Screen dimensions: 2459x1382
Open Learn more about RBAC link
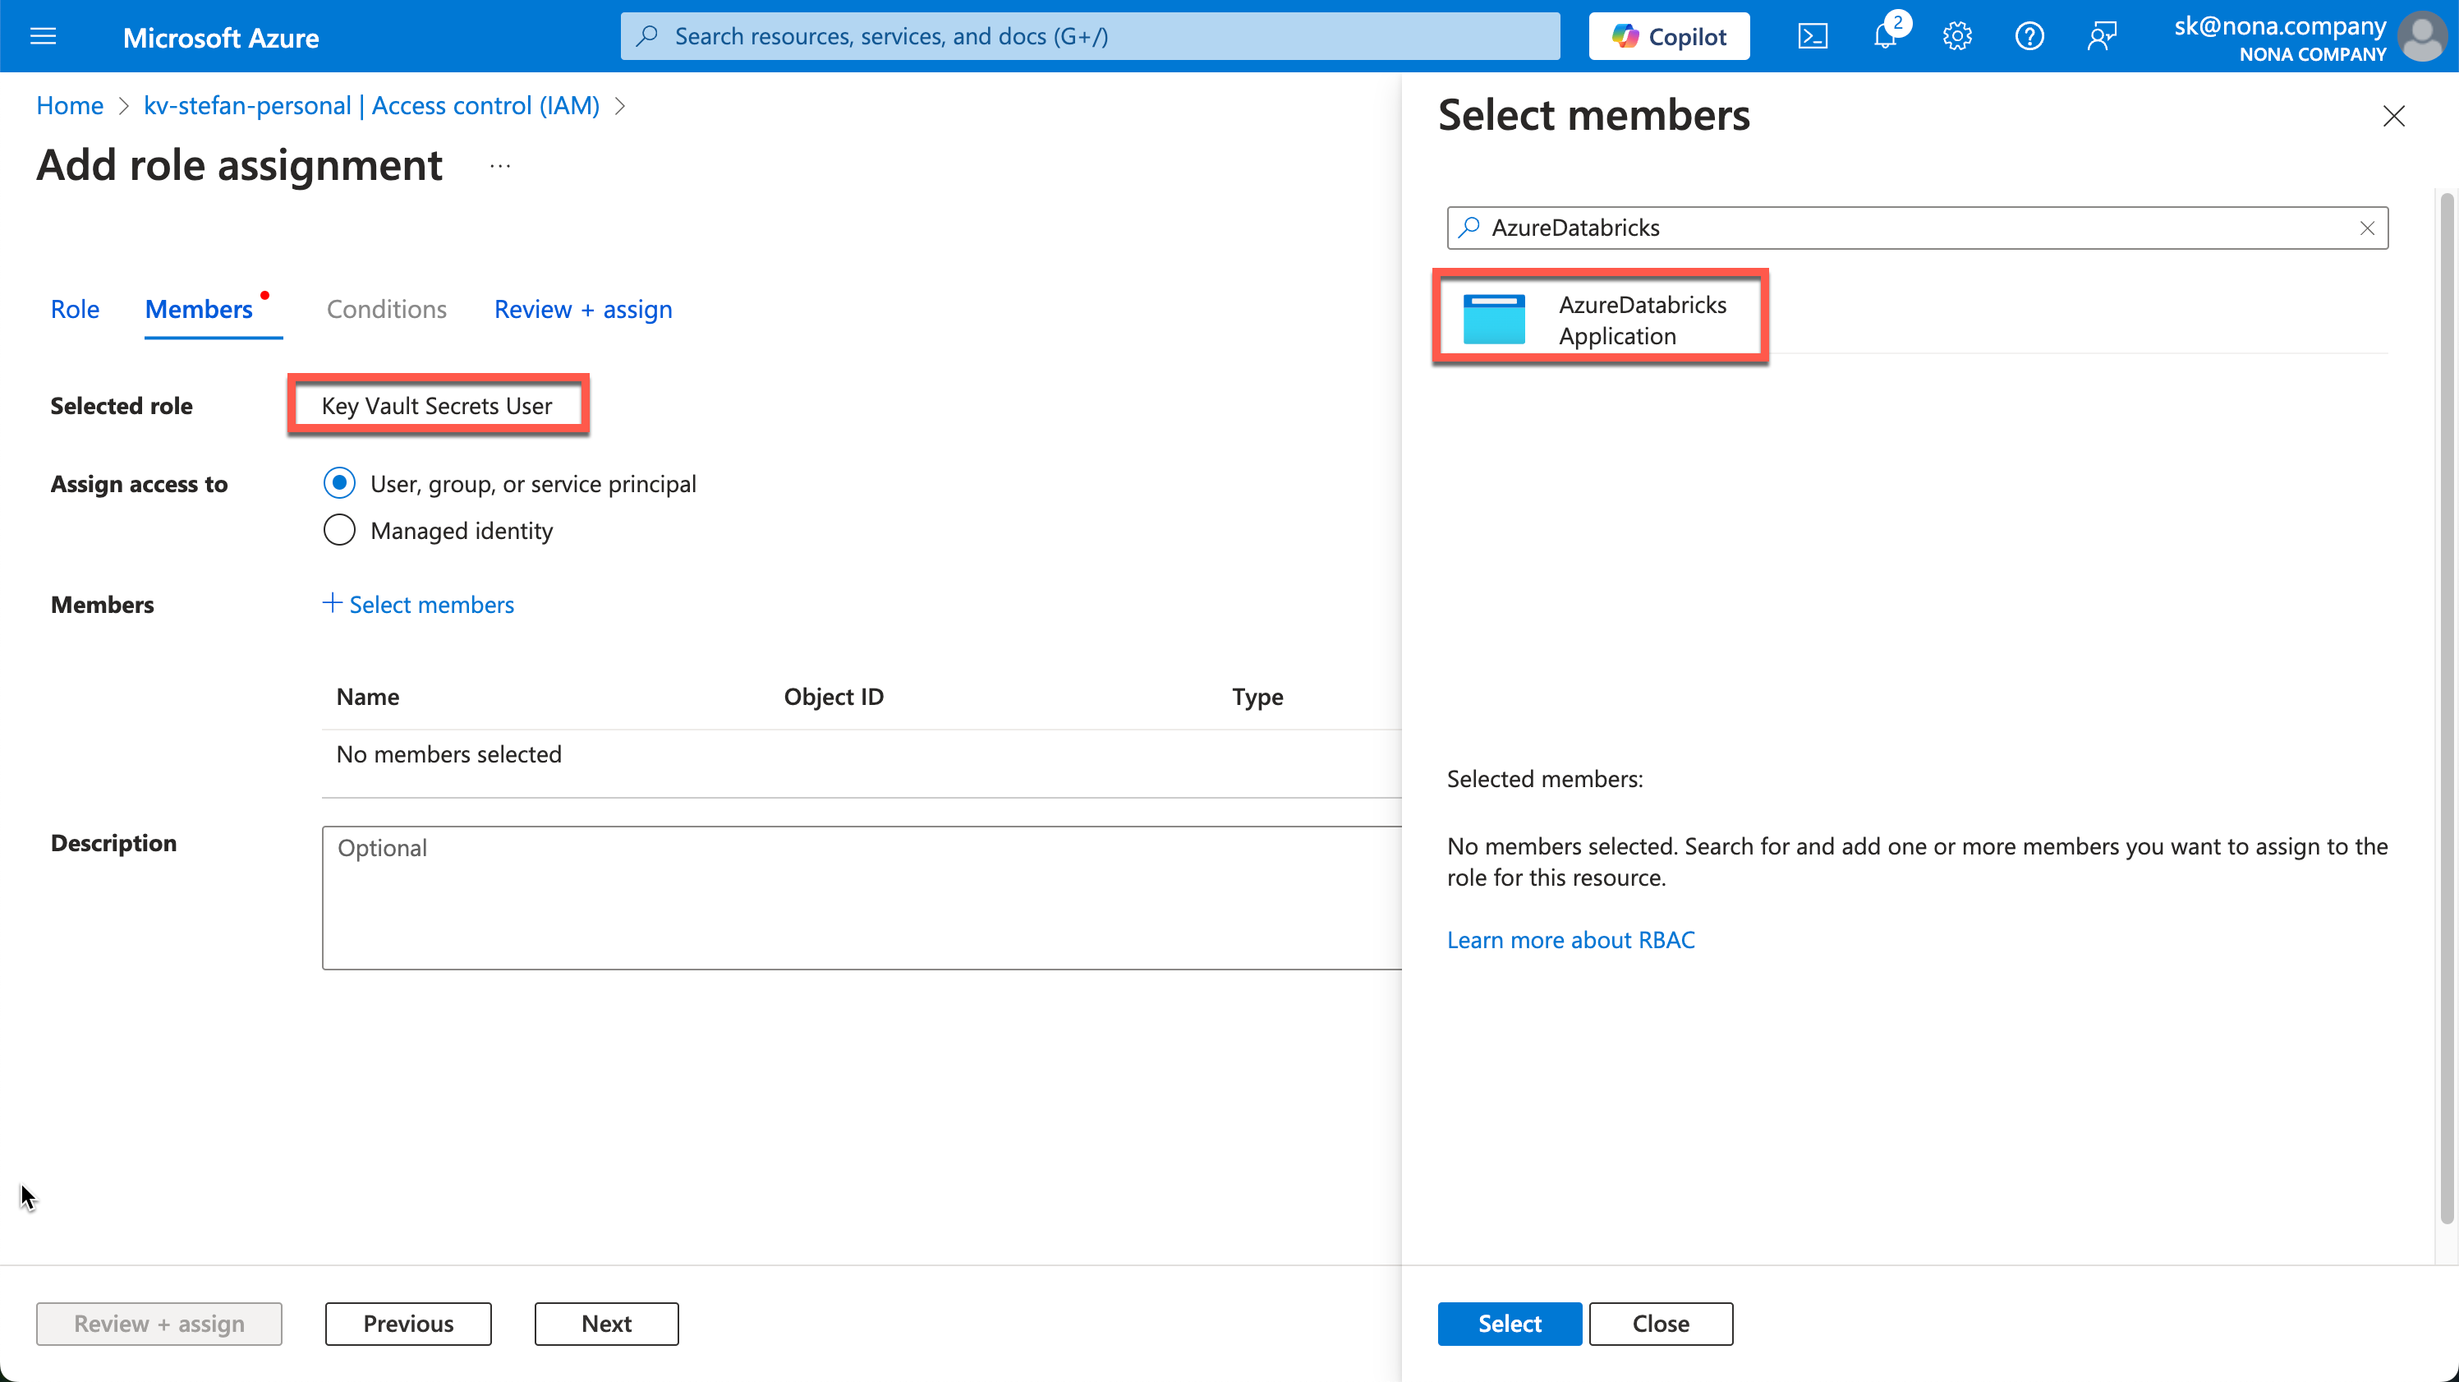1570,940
